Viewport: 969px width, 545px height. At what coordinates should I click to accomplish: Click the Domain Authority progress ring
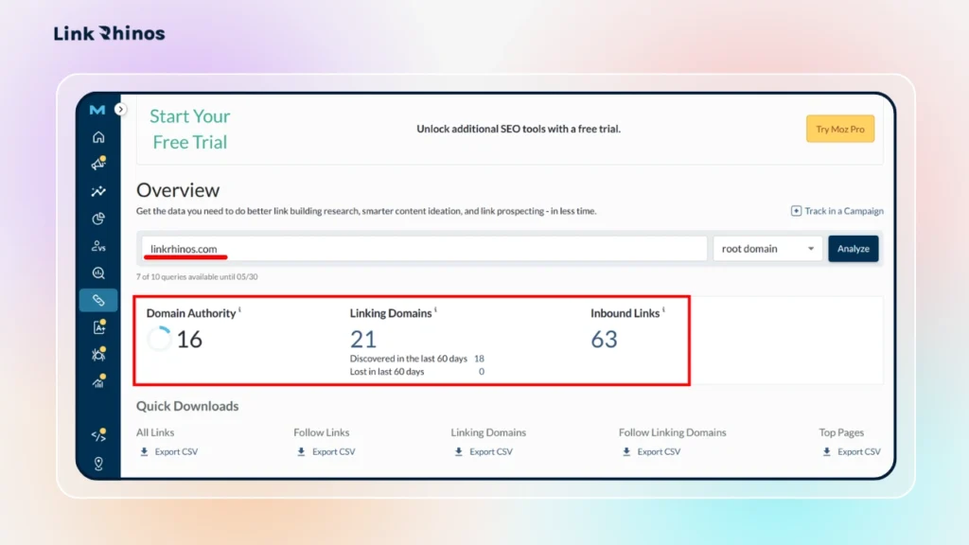point(159,339)
